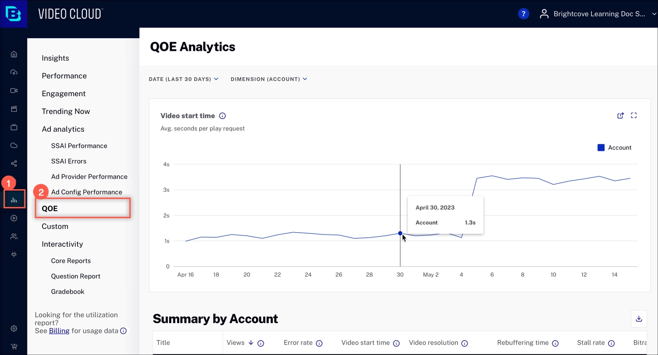Open the Social share module icon
The image size is (658, 355).
pos(14,163)
